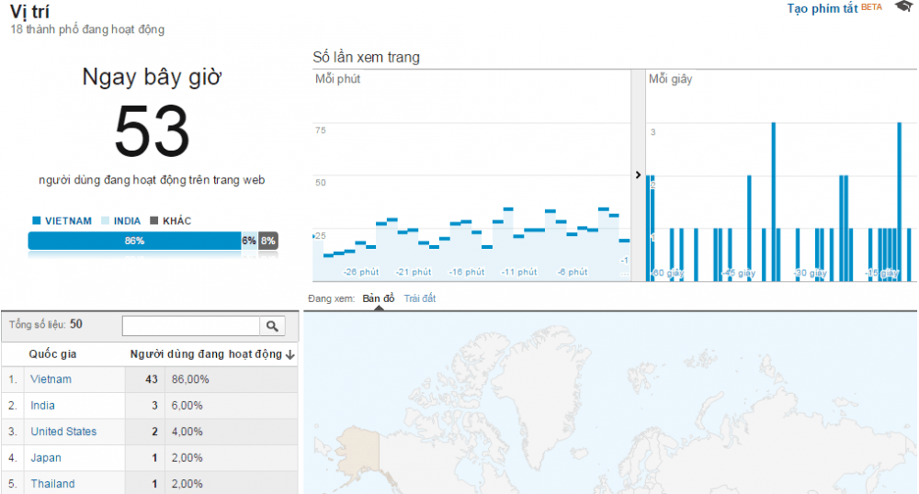Switch to the Trái đất view
Screen dimensions: 919x494
pyautogui.click(x=420, y=298)
